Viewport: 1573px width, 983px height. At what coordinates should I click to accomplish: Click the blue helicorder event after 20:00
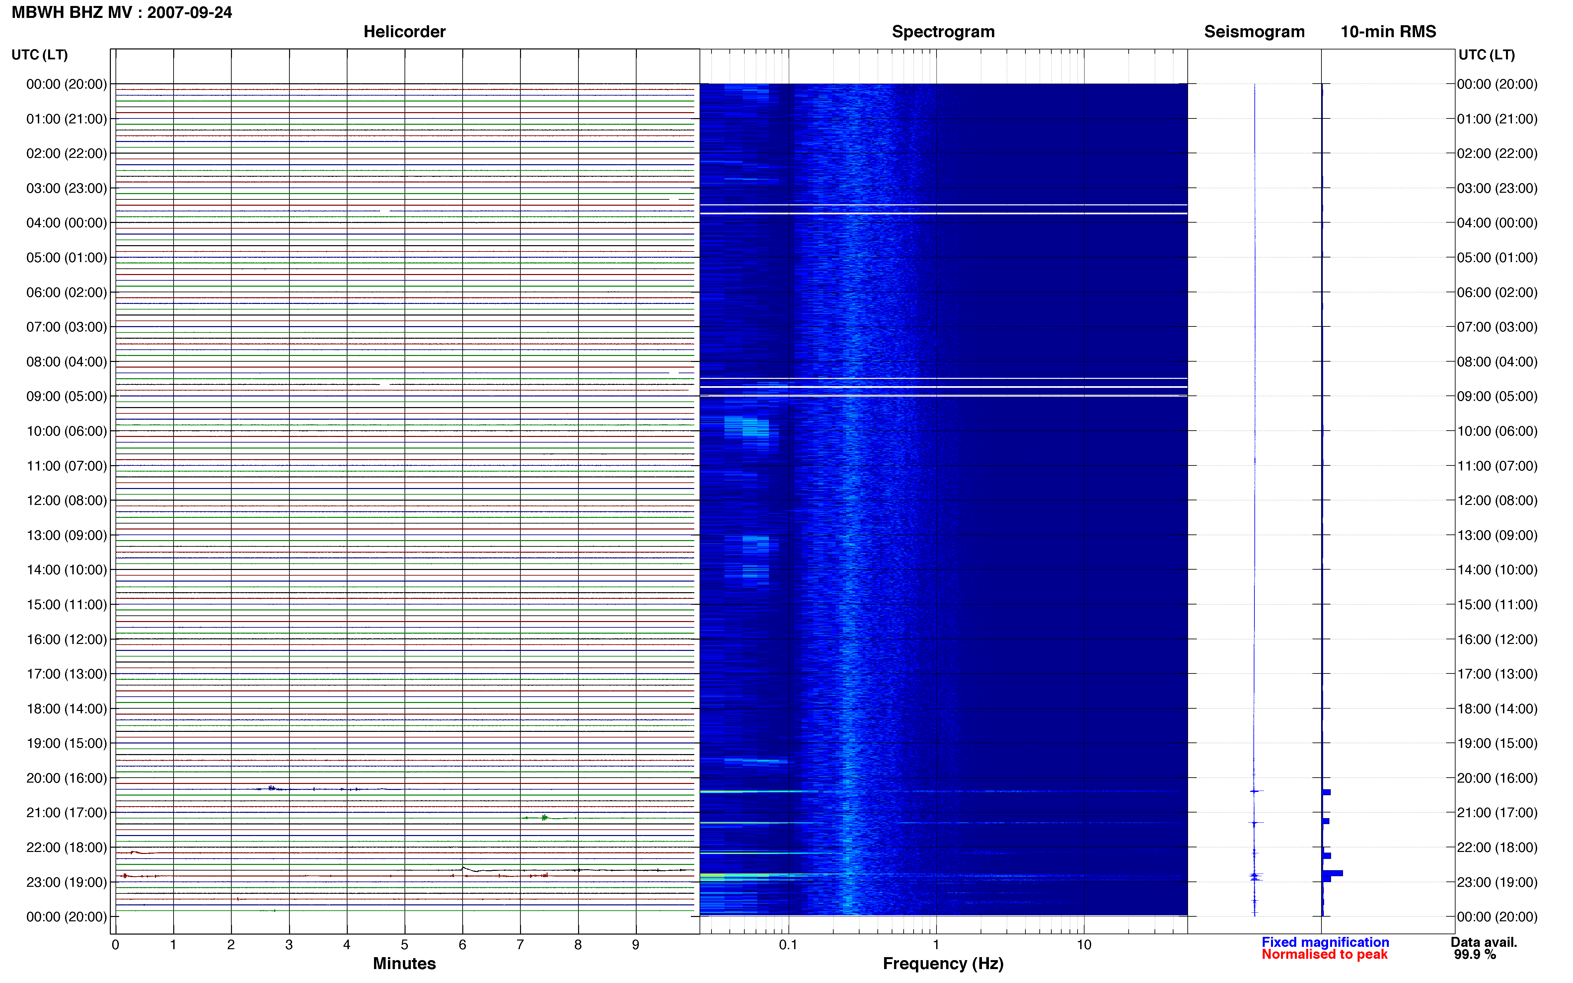tap(271, 789)
